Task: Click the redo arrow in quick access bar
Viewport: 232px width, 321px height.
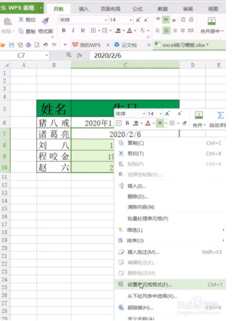Action: (x=54, y=45)
